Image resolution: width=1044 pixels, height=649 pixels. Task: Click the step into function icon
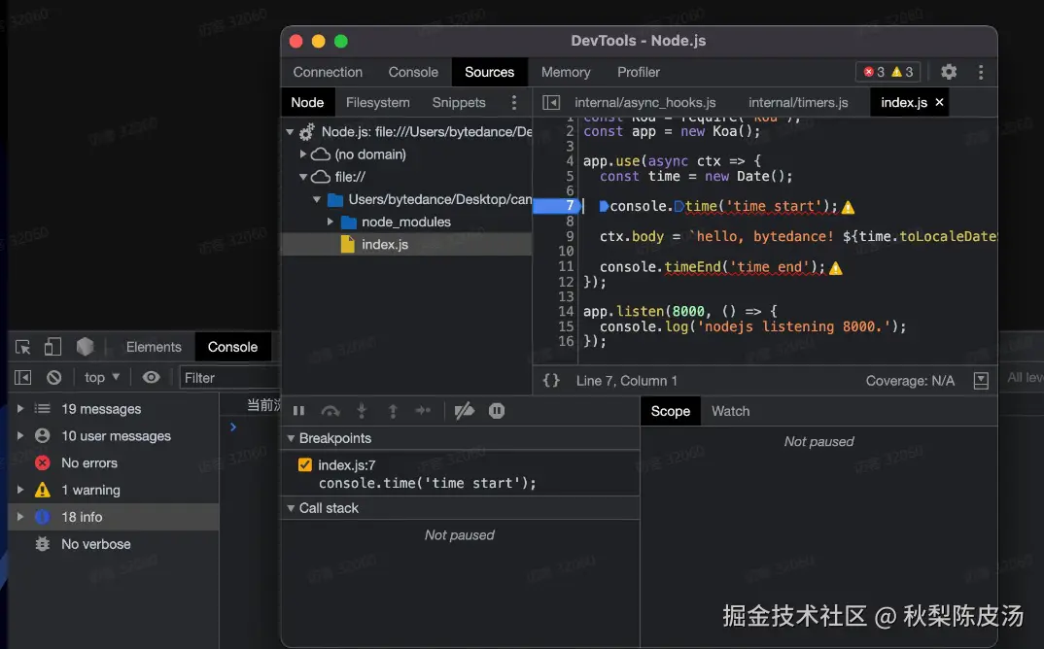pos(362,411)
